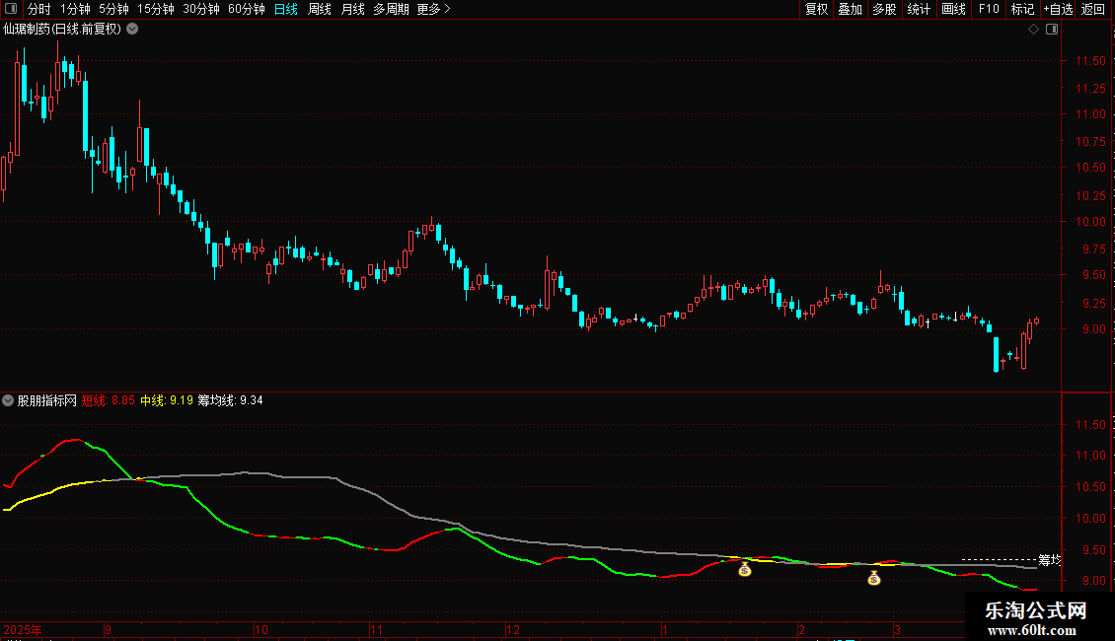
Task: Open F10 company information
Action: 989,9
